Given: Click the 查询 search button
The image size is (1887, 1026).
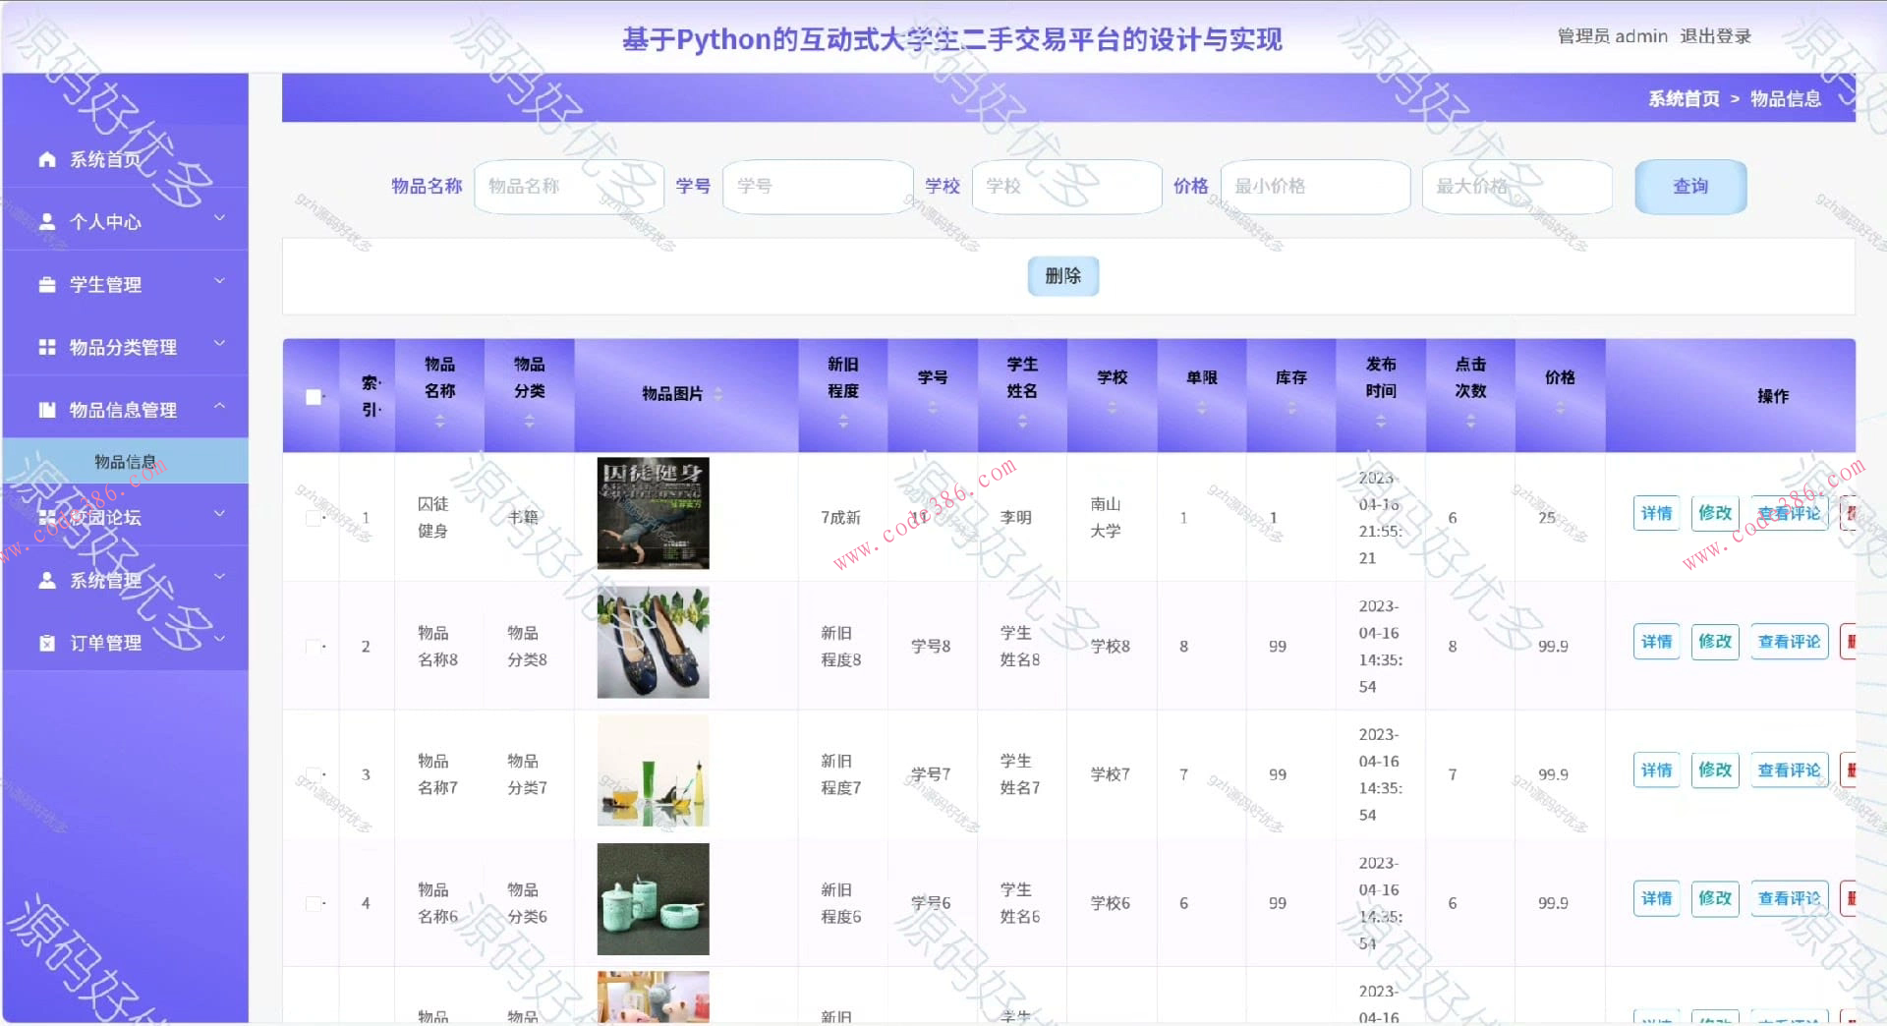Looking at the screenshot, I should pyautogui.click(x=1689, y=187).
